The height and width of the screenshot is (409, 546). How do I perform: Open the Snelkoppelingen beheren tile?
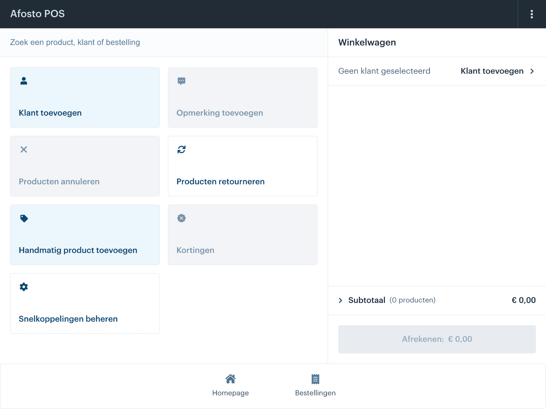pos(85,303)
